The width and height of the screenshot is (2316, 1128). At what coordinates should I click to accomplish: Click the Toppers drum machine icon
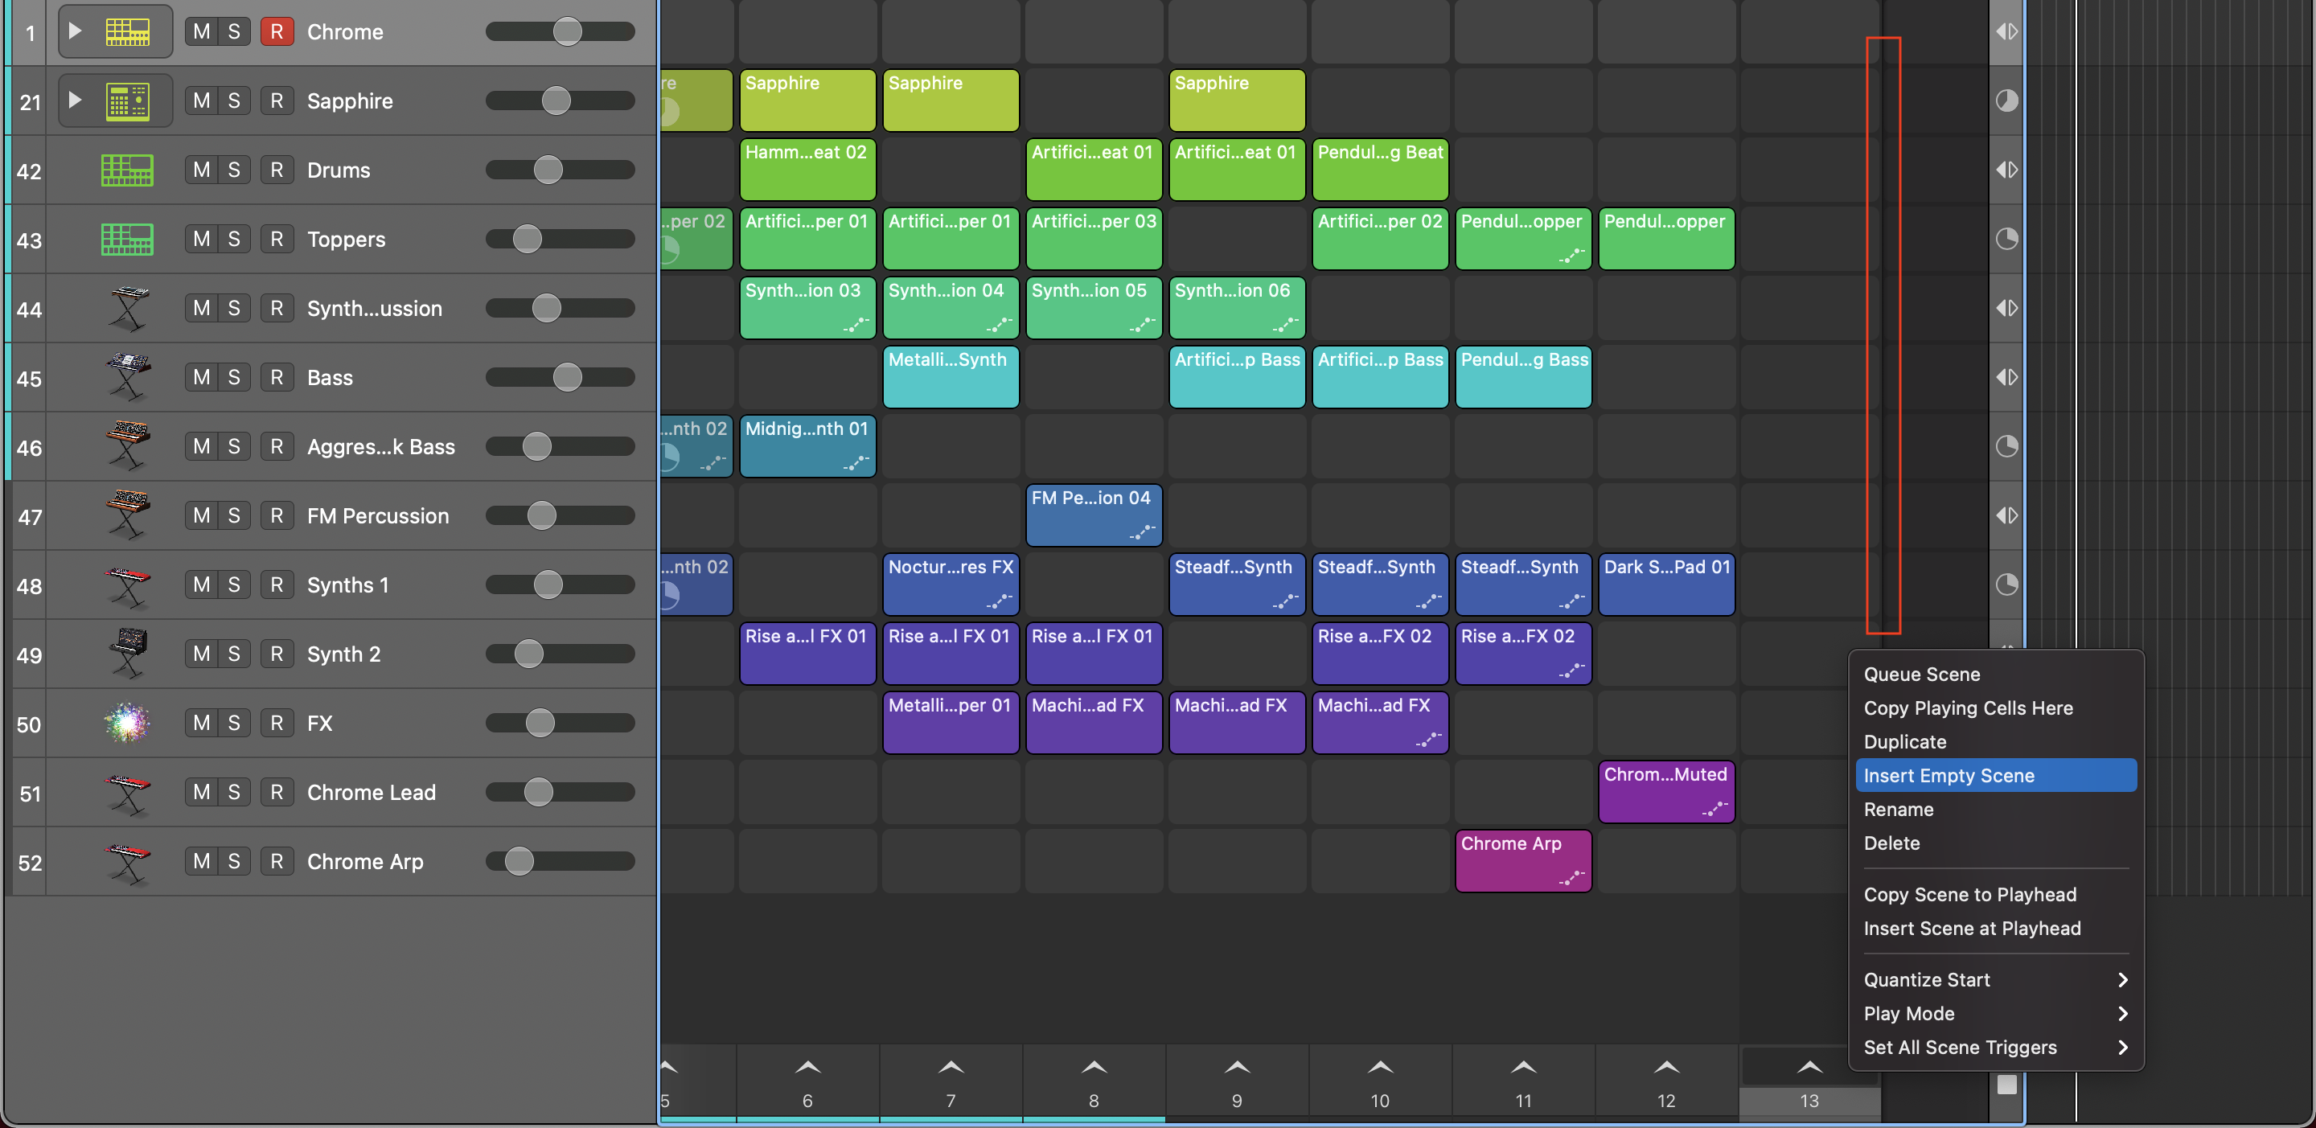tap(128, 239)
